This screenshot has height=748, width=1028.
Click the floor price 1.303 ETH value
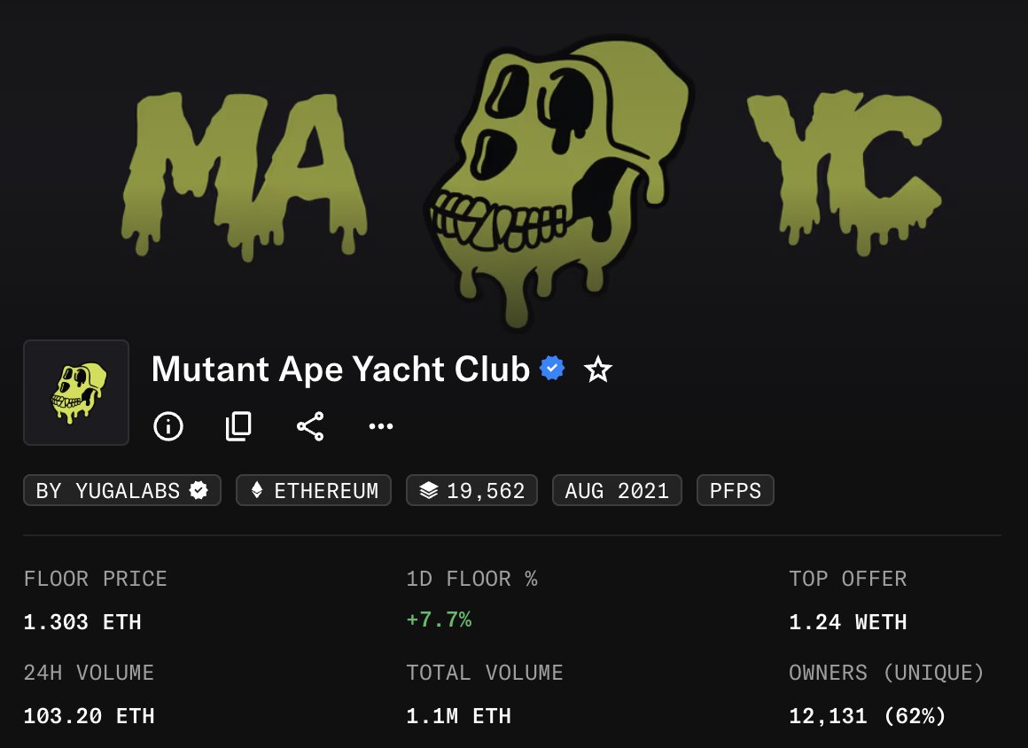click(82, 622)
